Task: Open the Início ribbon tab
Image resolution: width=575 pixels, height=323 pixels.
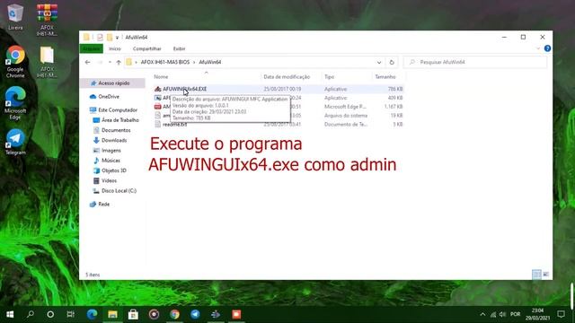Action: click(114, 48)
